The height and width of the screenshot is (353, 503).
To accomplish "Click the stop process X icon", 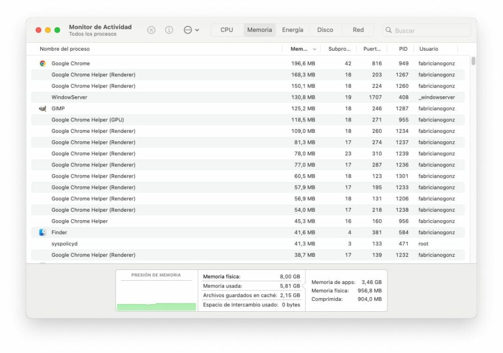I will pos(151,30).
